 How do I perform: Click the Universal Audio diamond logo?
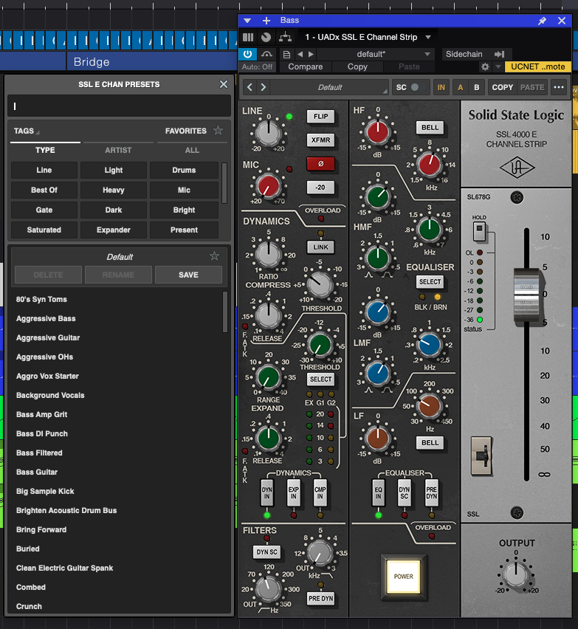pos(517,168)
